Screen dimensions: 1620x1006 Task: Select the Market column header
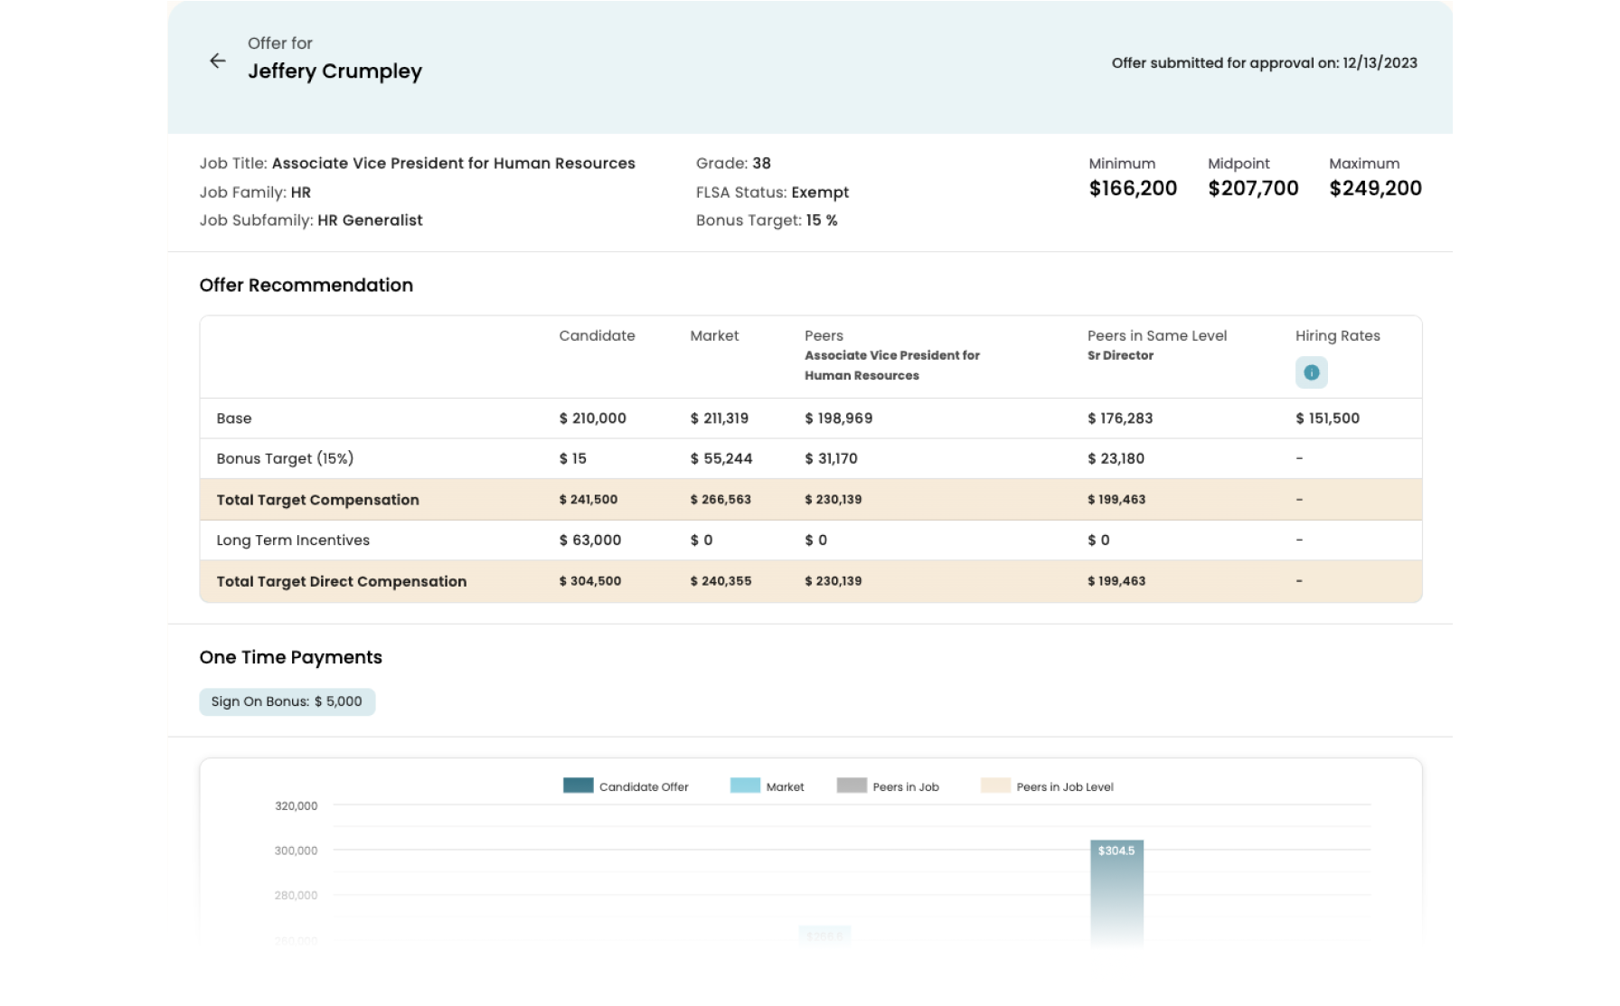pos(714,335)
